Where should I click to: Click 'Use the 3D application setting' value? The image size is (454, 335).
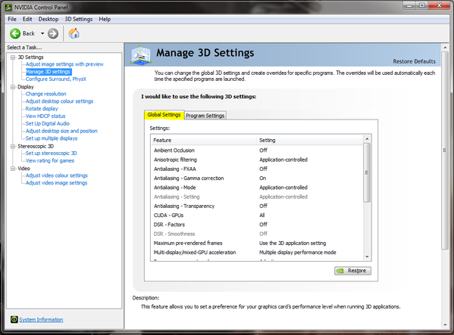click(293, 243)
